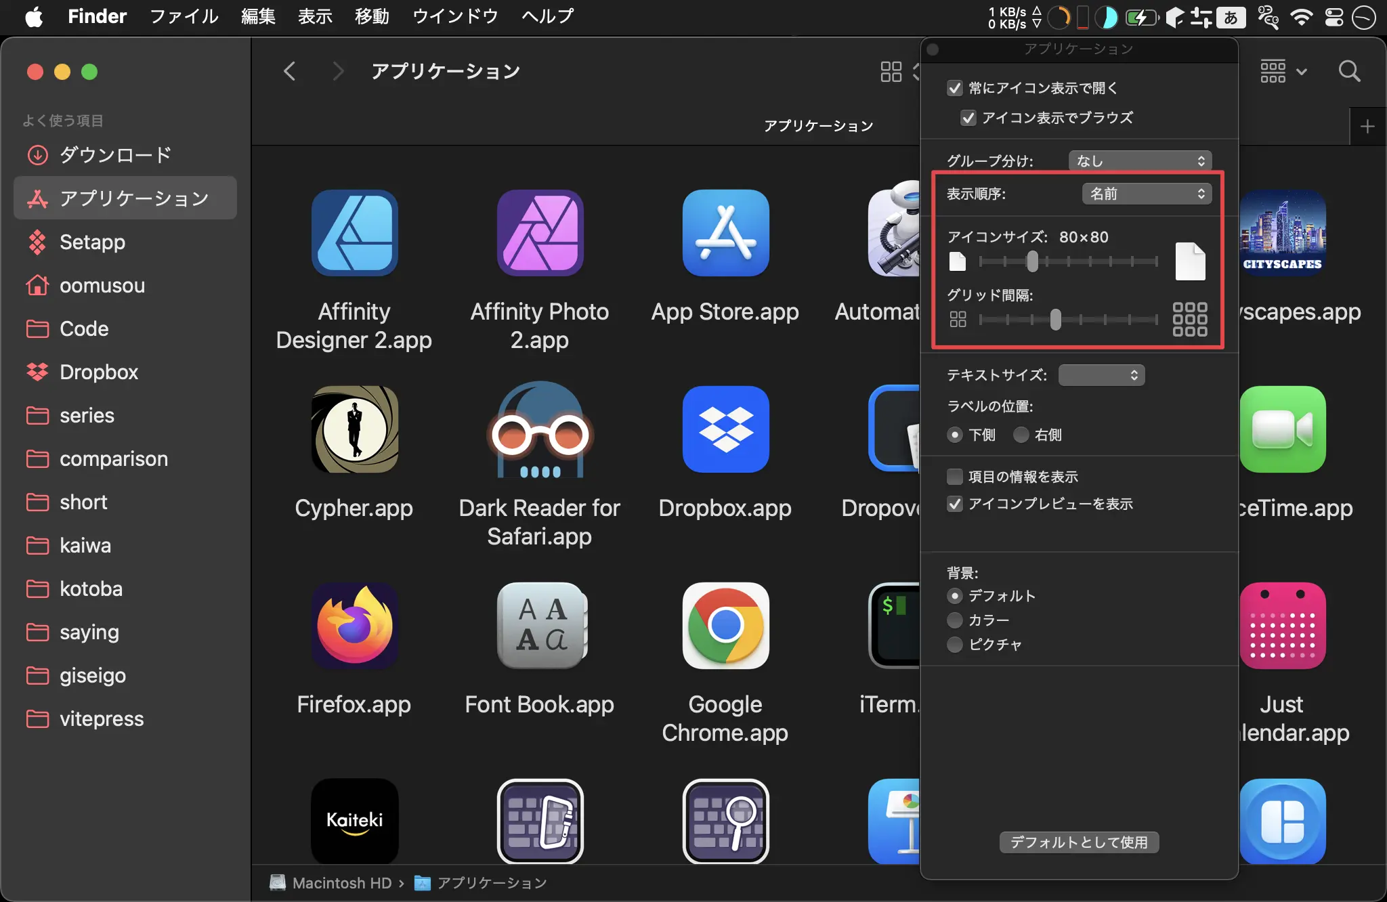
Task: Select the FaceTime green camera icon
Action: [x=1282, y=429]
